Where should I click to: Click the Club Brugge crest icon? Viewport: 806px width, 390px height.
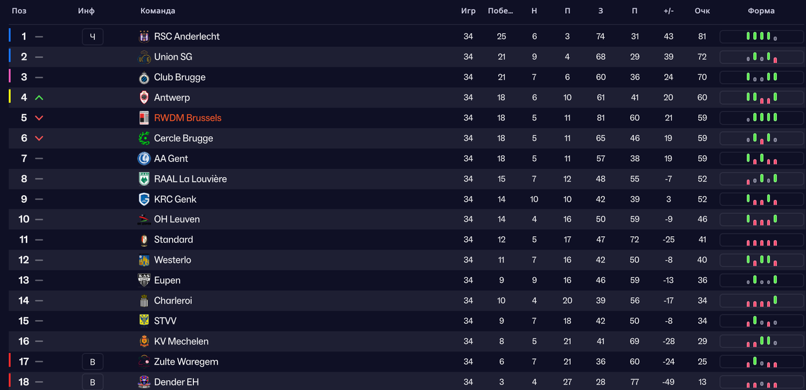(x=144, y=77)
